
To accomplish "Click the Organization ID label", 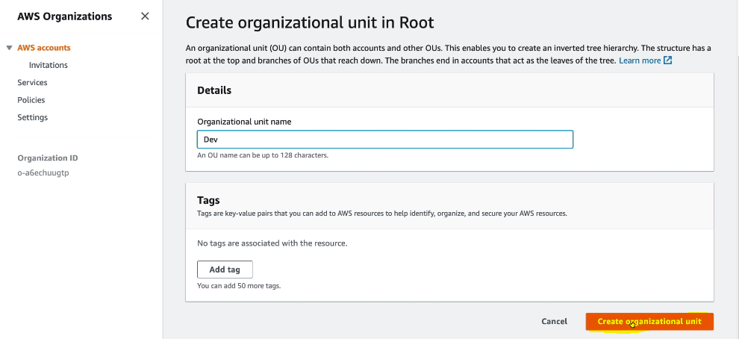I will [48, 158].
